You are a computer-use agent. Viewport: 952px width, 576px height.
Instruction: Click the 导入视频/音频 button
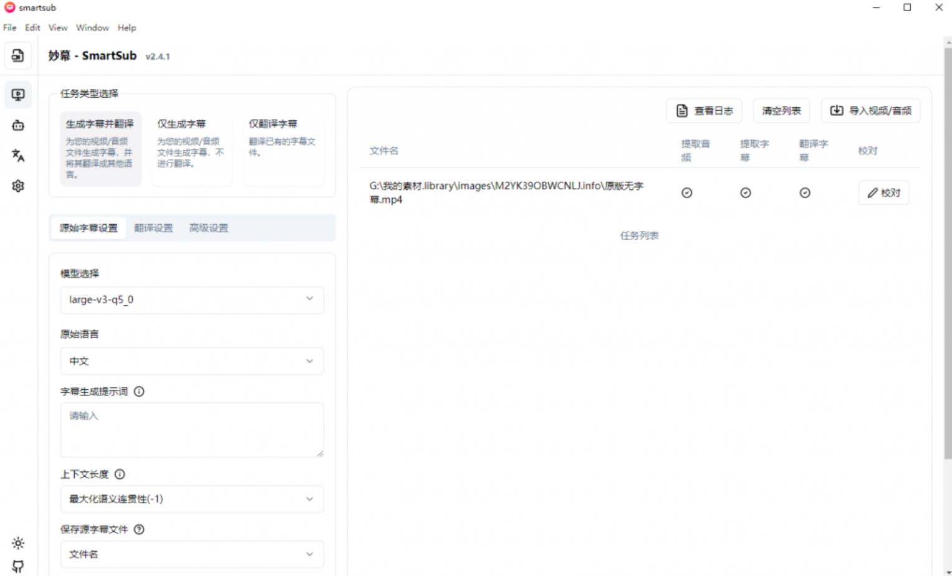870,111
